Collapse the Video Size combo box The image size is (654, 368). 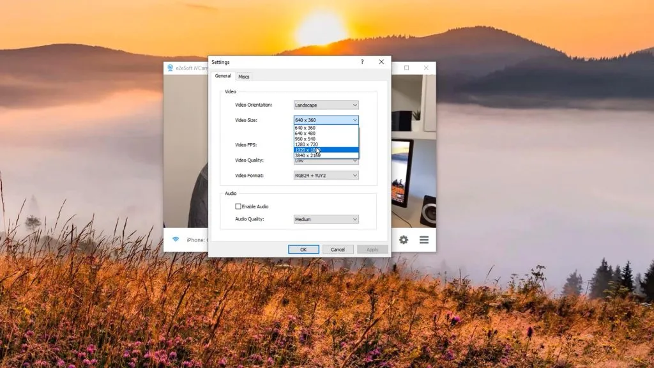(326, 120)
